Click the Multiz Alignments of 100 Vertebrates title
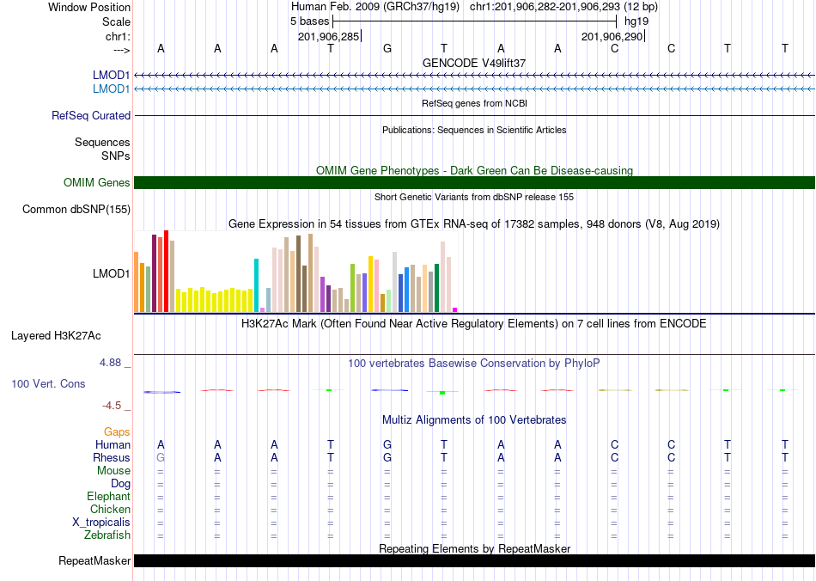 pos(474,420)
